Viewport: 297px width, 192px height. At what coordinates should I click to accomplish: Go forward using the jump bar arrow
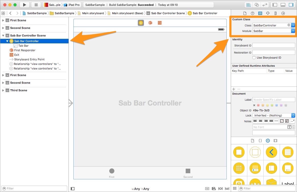(17, 13)
